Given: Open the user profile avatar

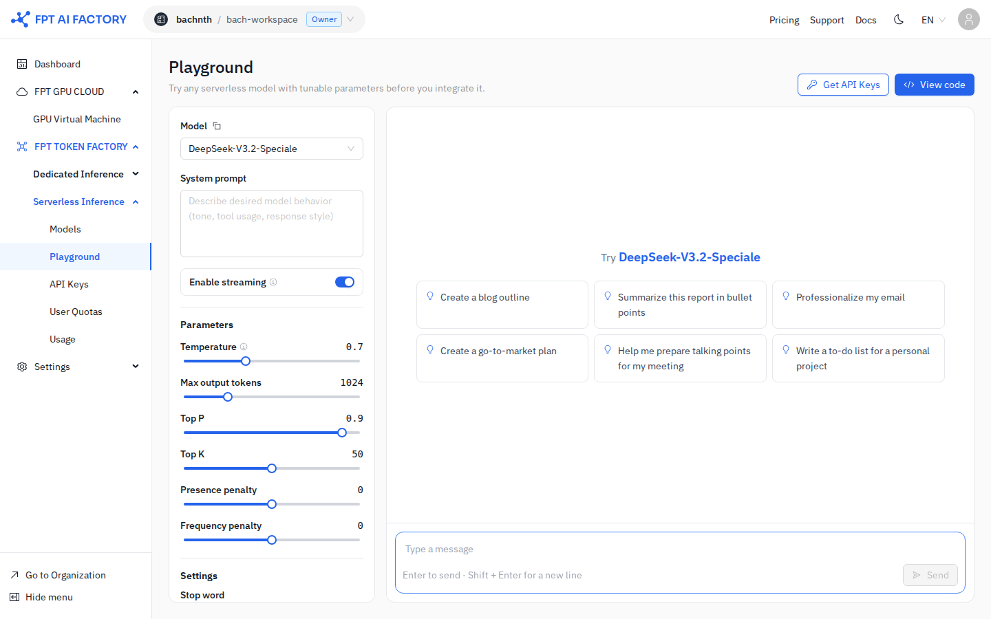Looking at the screenshot, I should (x=968, y=19).
